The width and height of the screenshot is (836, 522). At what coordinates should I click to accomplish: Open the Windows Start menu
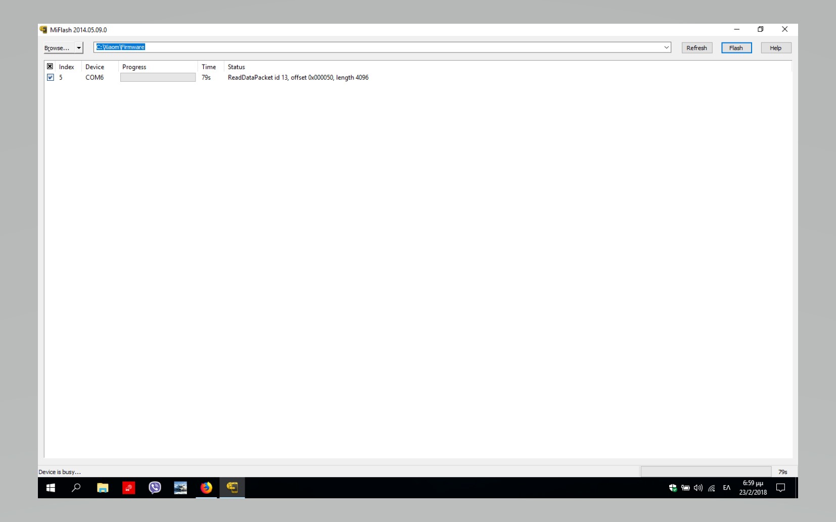(x=51, y=488)
